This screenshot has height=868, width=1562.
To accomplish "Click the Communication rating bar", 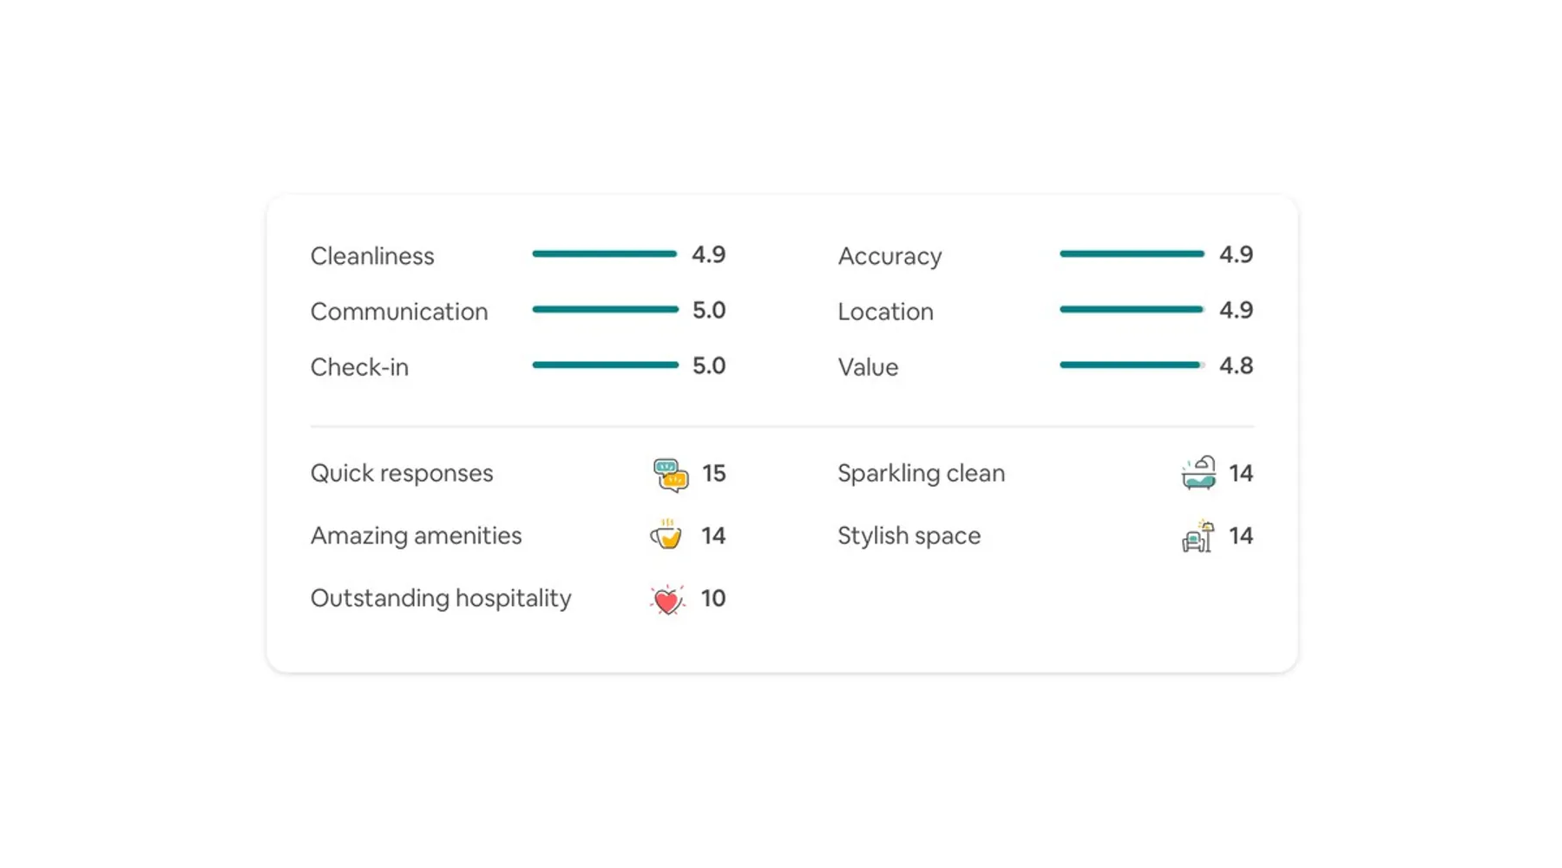I will coord(605,310).
